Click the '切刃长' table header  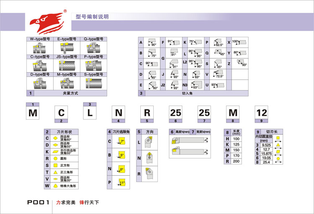point(272,132)
